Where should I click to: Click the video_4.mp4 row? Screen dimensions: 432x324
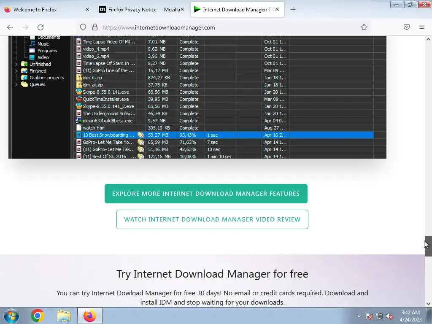pos(224,49)
